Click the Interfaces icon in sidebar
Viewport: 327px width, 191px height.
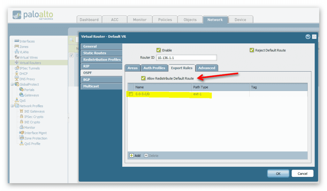tap(17, 41)
